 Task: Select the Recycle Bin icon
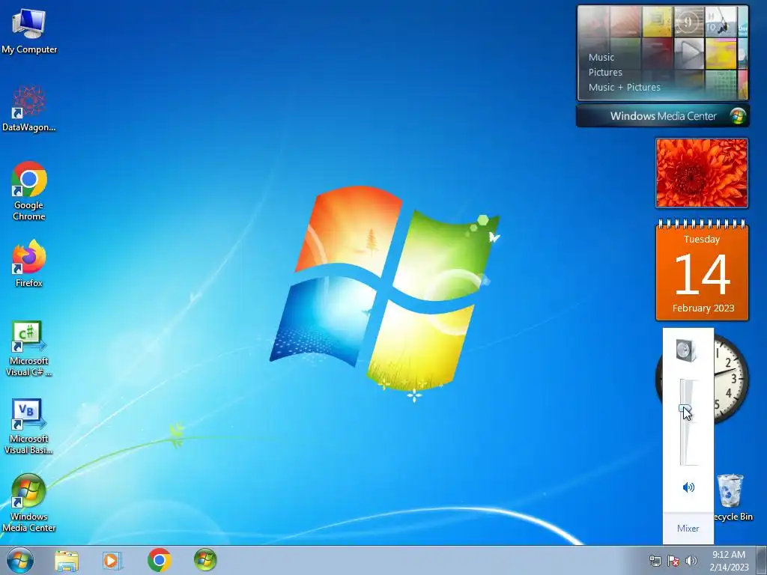click(x=732, y=497)
